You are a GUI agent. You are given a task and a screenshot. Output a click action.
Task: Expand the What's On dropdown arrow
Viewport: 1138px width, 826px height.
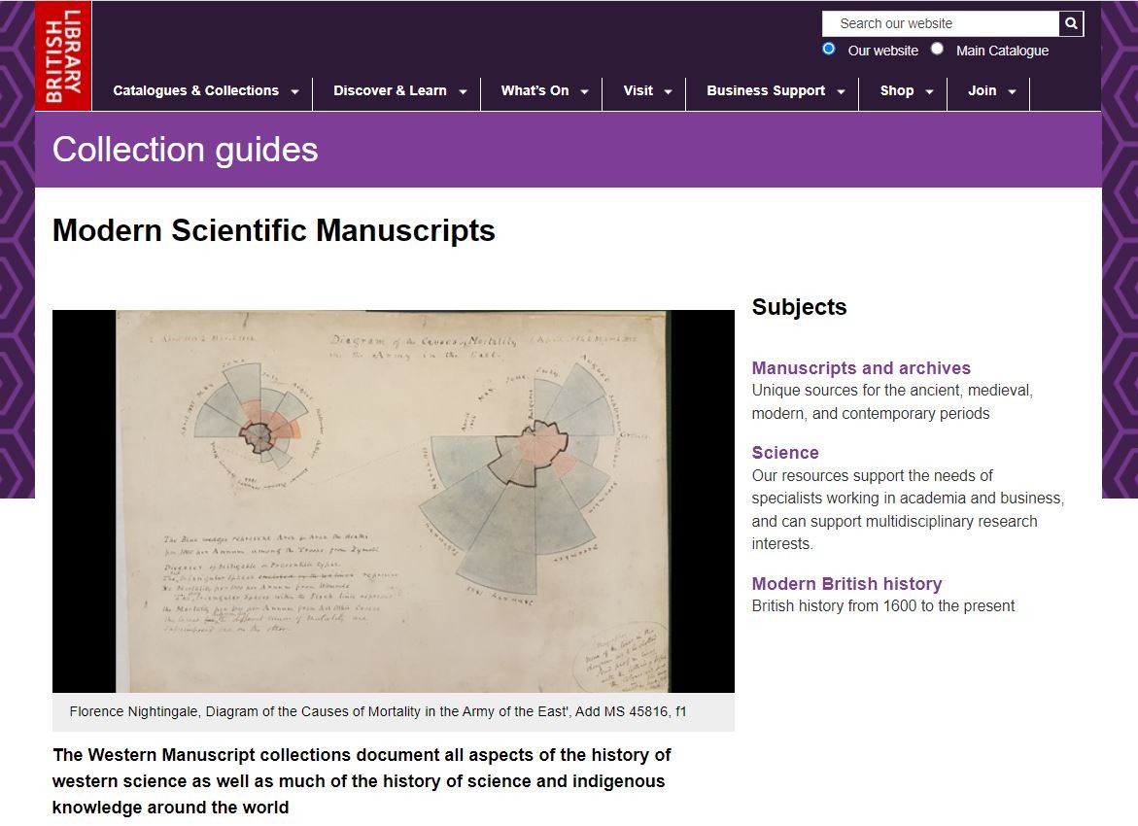(584, 92)
